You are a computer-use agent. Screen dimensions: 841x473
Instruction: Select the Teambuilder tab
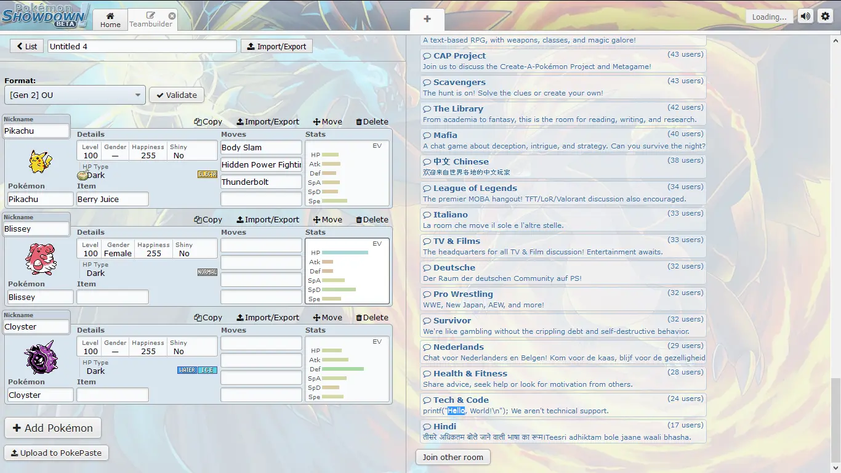tap(151, 20)
